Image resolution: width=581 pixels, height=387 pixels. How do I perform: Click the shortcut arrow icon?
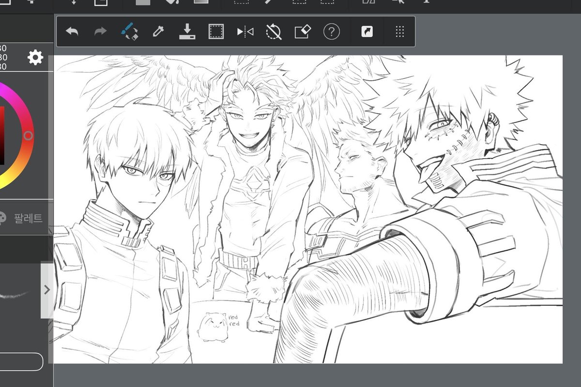tap(367, 32)
